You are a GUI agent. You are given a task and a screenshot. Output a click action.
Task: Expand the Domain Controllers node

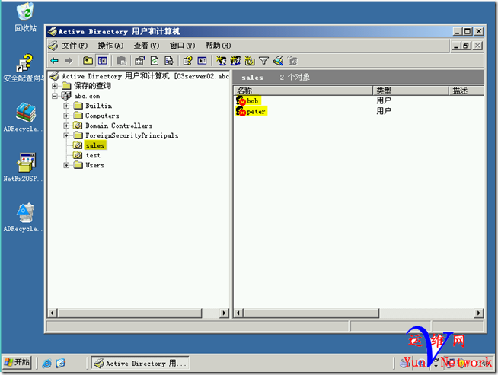66,126
